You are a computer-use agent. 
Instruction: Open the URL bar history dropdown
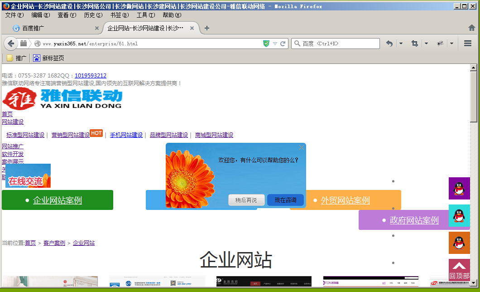click(x=274, y=44)
